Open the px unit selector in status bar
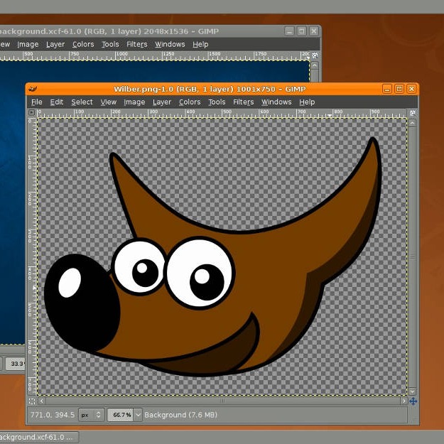This screenshot has width=444, height=444. point(92,415)
